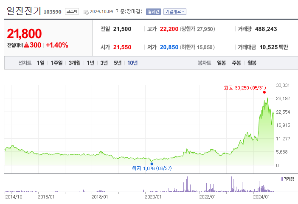
Task: Click upper limit 상한가 27,950
Action: pos(197,29)
